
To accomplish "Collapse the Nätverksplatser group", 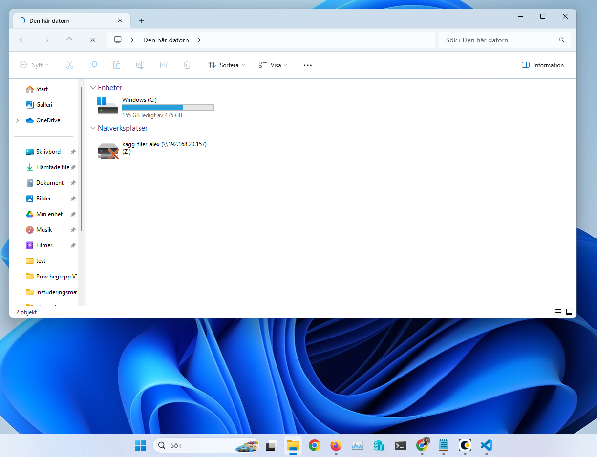I will coord(93,128).
